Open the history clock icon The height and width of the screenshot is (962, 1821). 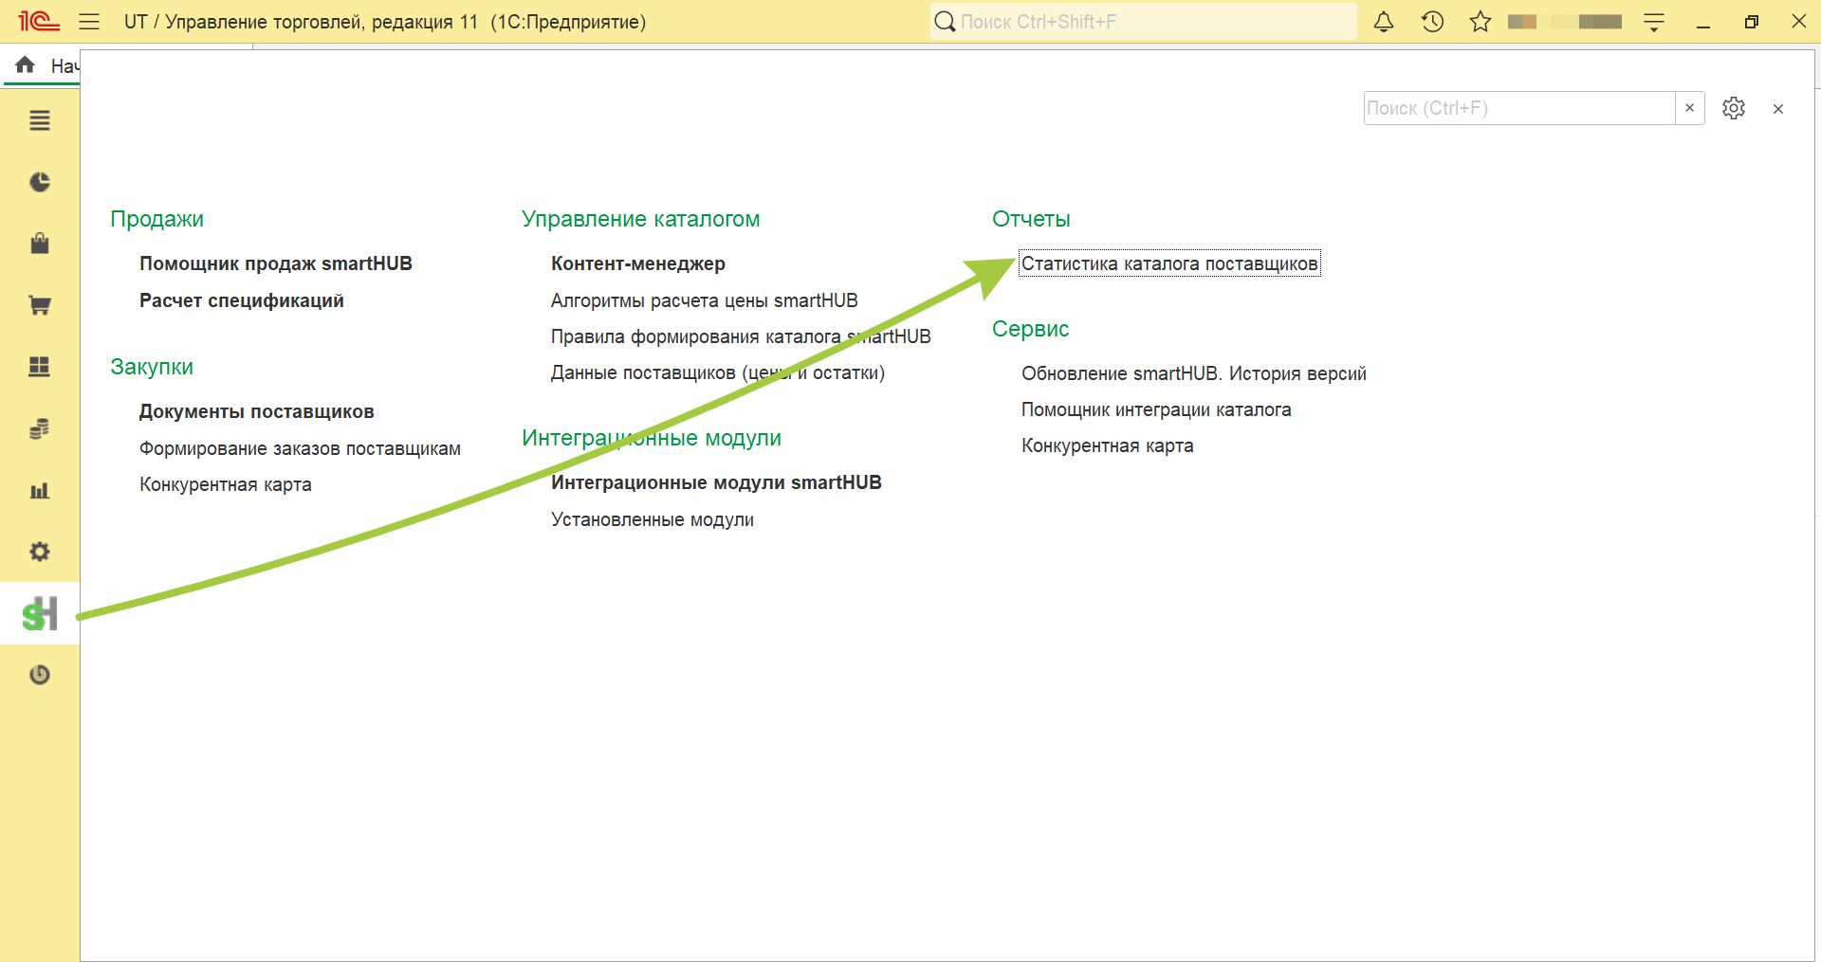1432,22
